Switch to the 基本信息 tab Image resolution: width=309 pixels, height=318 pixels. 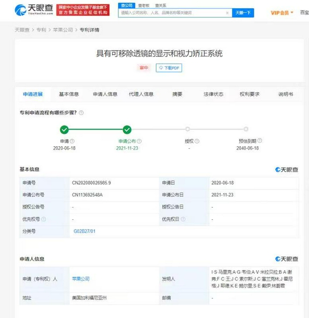tap(69, 94)
